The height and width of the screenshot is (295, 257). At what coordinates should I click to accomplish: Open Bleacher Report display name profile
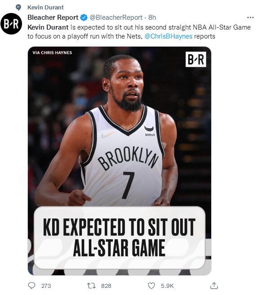[53, 17]
